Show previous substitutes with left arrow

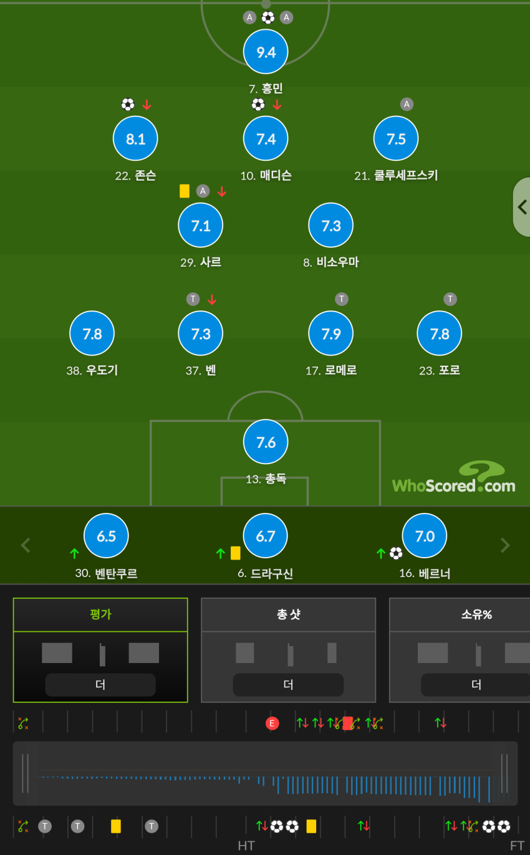[x=26, y=545]
